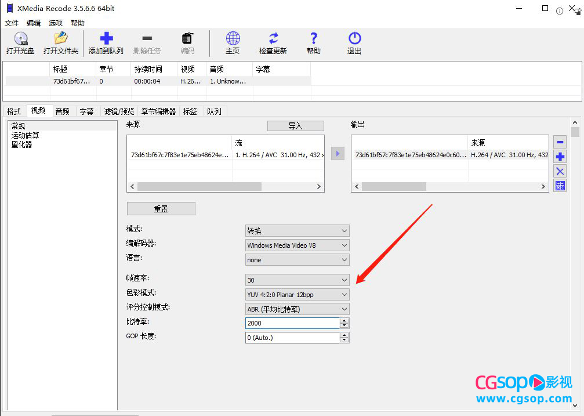584x416 pixels.
Task: Expand the 编解码器 codec dropdown
Action: point(298,245)
